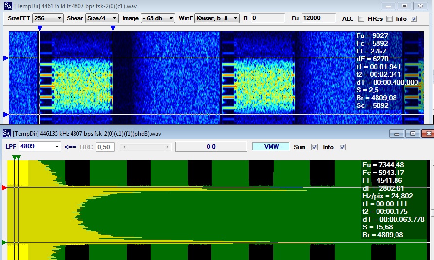
Task: Click the Fu = 7344.48 readout
Action: click(383, 165)
